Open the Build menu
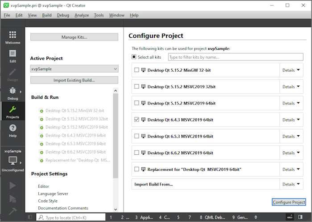The width and height of the screenshot is (312, 222). pos(47,15)
